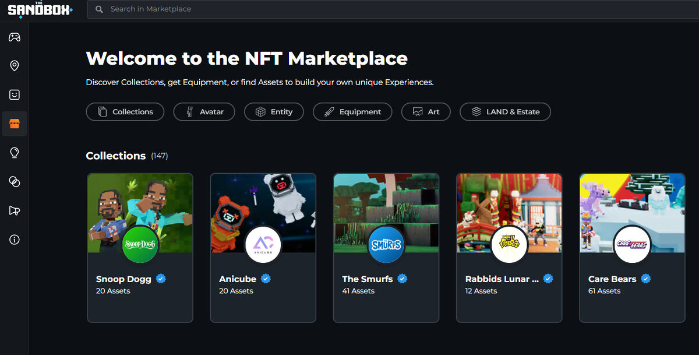This screenshot has width=699, height=355.
Task: Click the (147) collections count
Action: pos(160,156)
